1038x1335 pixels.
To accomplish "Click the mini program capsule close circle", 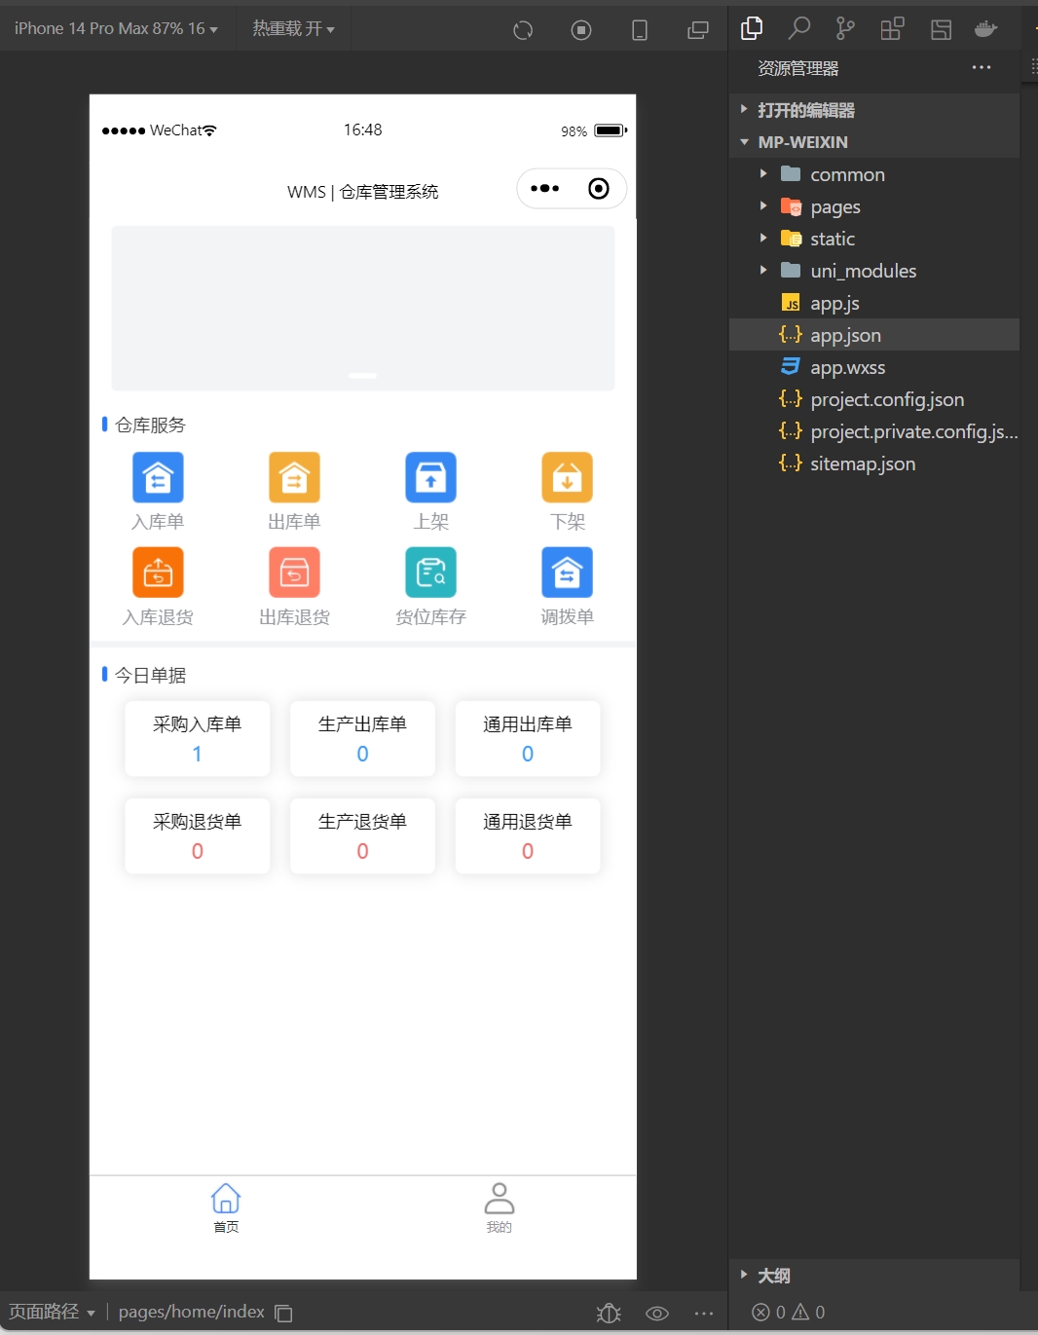I will point(599,188).
